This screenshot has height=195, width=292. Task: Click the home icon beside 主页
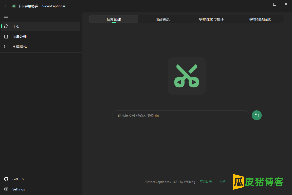pos(6,26)
